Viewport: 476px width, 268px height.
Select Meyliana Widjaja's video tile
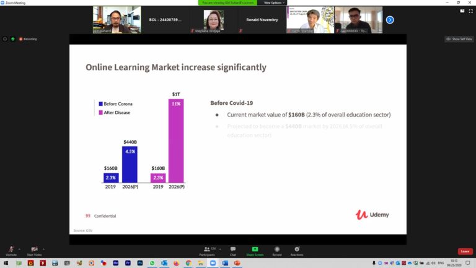(214, 20)
